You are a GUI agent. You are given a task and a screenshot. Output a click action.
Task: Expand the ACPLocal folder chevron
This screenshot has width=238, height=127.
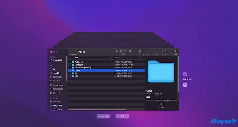(x=71, y=62)
